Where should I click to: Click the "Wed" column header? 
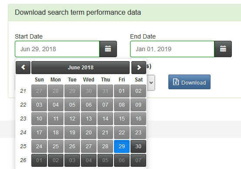pos(89,80)
